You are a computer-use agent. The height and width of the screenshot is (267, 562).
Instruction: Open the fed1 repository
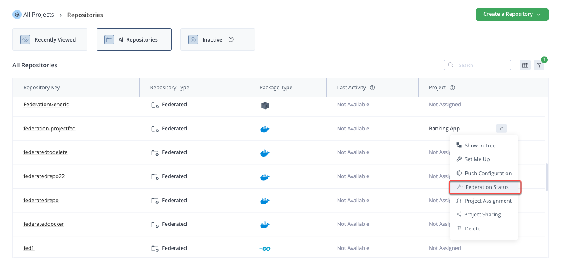tap(28, 248)
